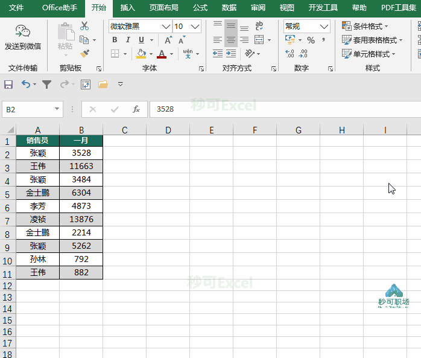Click the text orientation icon
Image resolution: width=421 pixels, height=358 pixels.
(x=250, y=54)
